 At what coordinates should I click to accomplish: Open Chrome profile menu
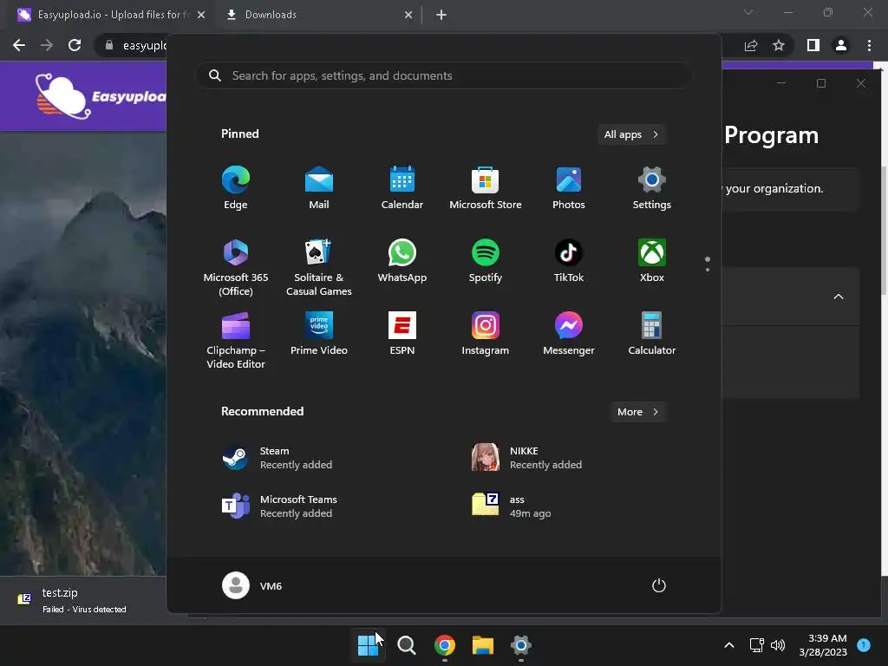tap(841, 45)
